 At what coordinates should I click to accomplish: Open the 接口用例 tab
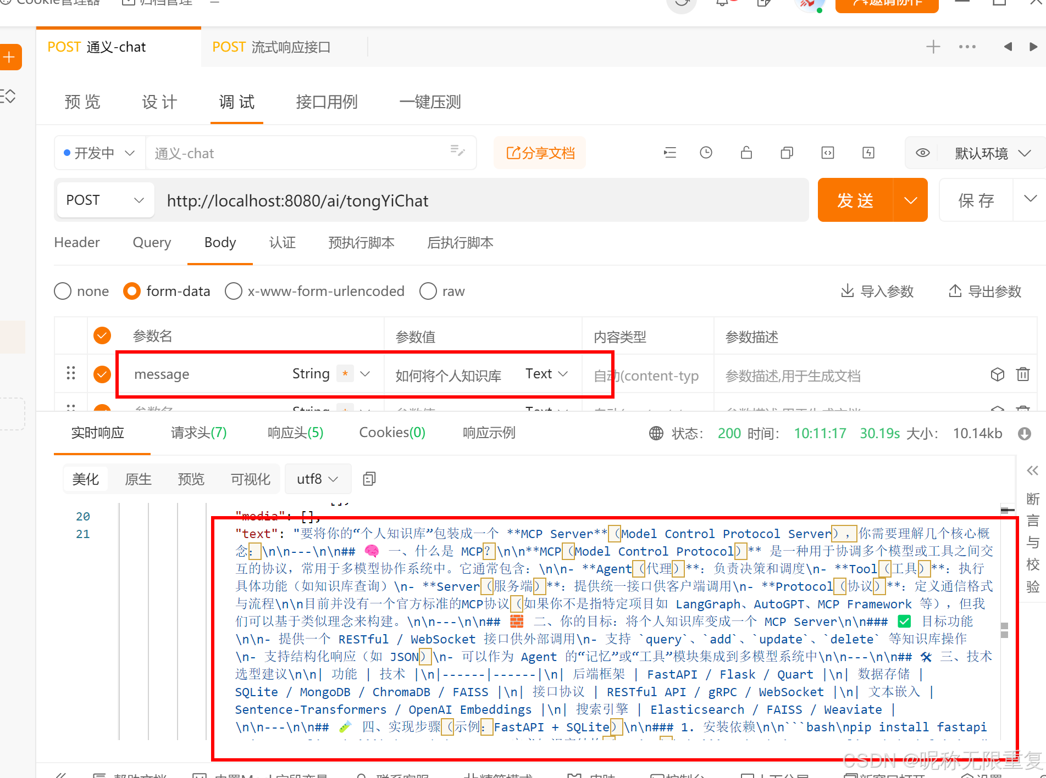pos(326,102)
